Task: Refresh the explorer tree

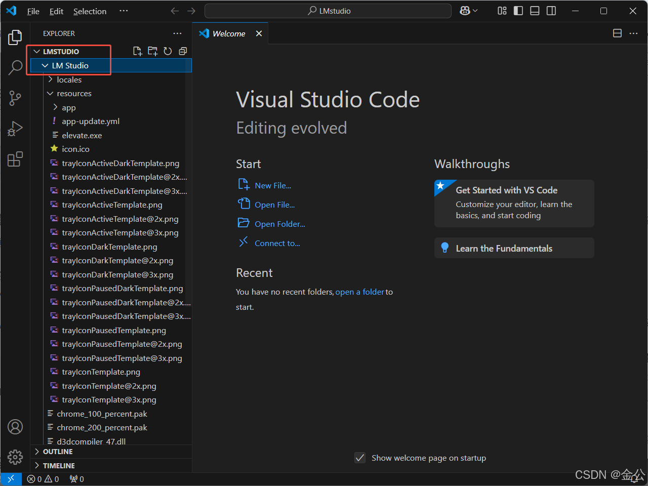Action: click(168, 51)
